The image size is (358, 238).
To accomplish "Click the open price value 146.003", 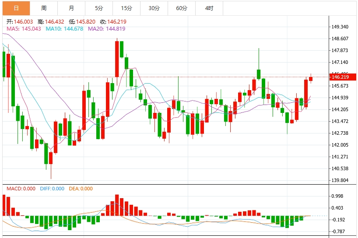I will pyautogui.click(x=23, y=22).
